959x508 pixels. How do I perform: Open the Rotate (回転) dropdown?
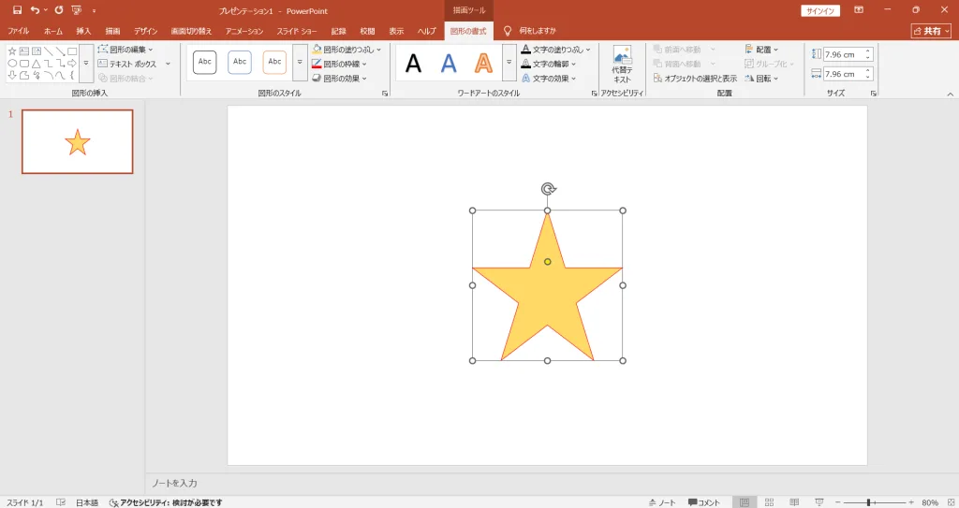click(761, 79)
